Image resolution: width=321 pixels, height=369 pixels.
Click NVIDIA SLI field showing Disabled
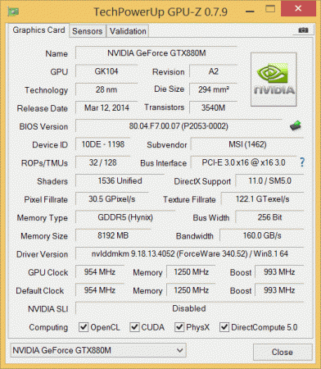(189, 308)
